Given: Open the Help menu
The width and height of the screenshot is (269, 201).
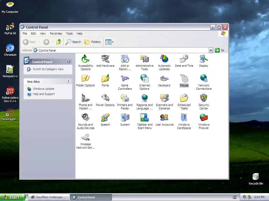Looking at the screenshot, I should click(79, 33).
